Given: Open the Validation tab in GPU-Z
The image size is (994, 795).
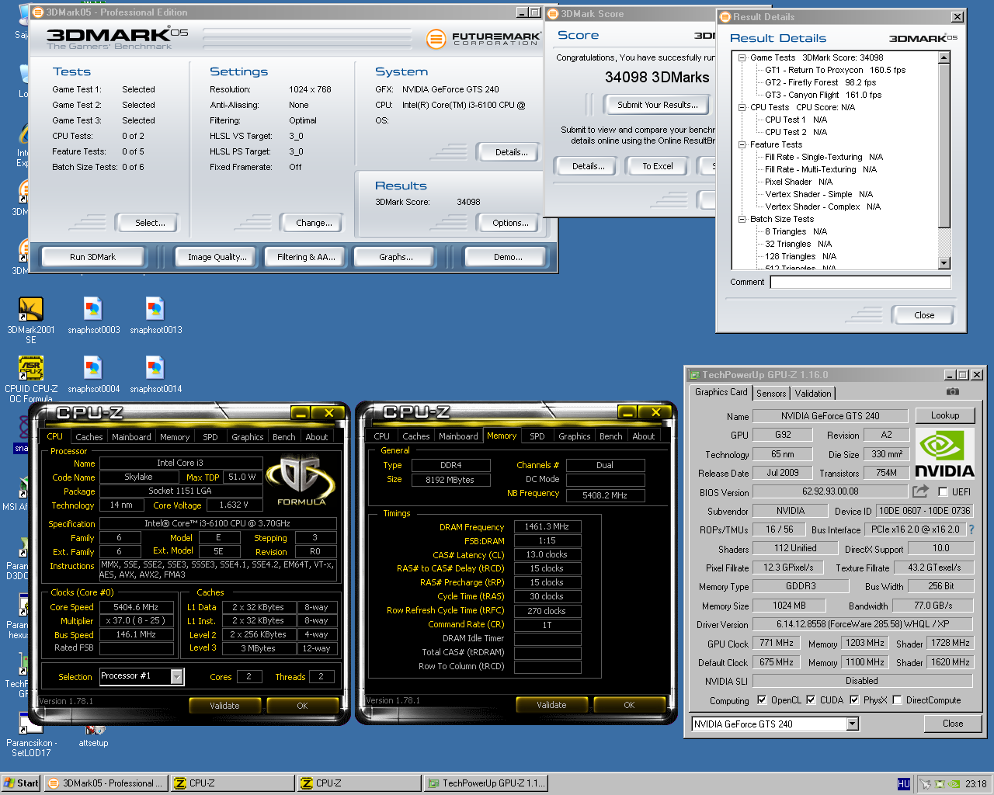Looking at the screenshot, I should click(x=813, y=394).
